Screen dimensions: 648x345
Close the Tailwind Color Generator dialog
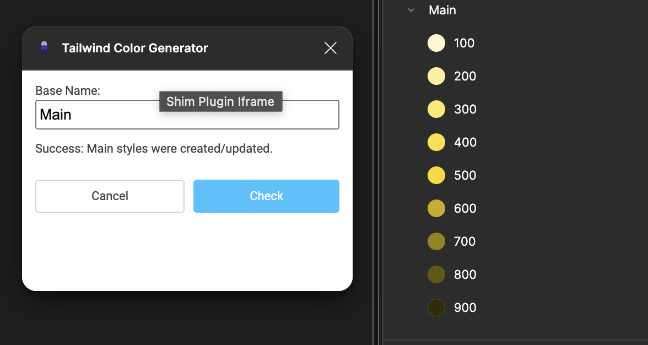[x=331, y=48]
